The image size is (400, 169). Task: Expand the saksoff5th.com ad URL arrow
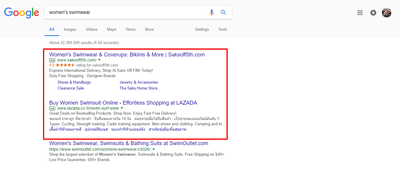(x=99, y=60)
